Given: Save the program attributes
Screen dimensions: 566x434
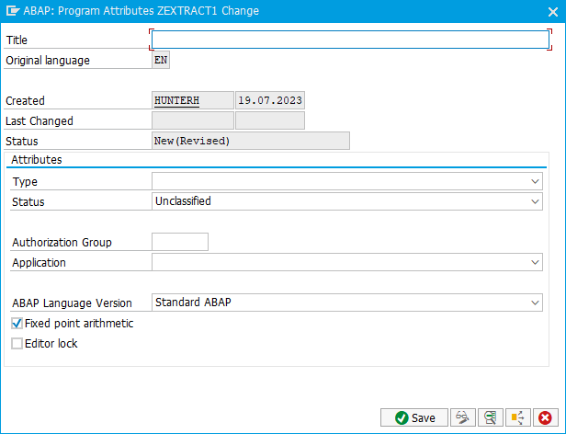Looking at the screenshot, I should (x=414, y=417).
